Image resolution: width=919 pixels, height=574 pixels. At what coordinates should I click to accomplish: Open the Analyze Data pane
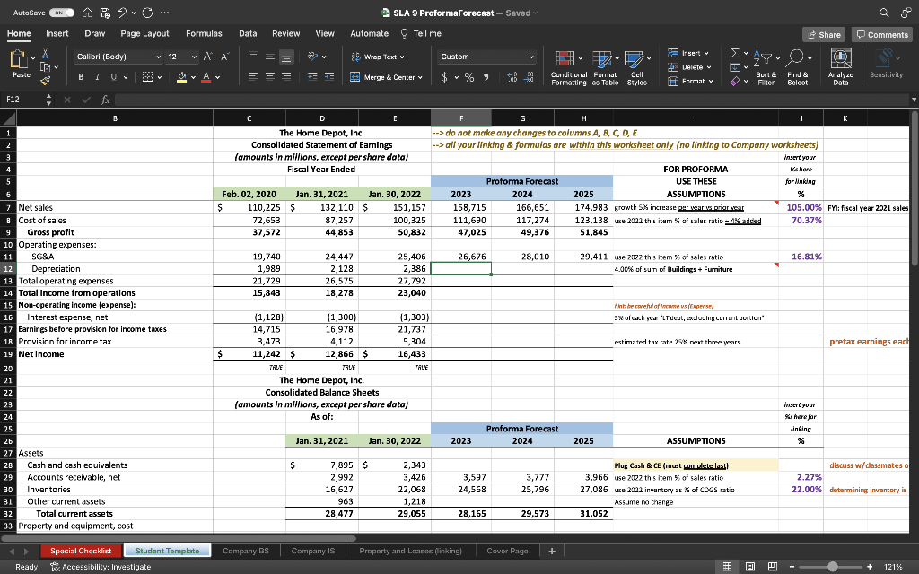point(841,66)
